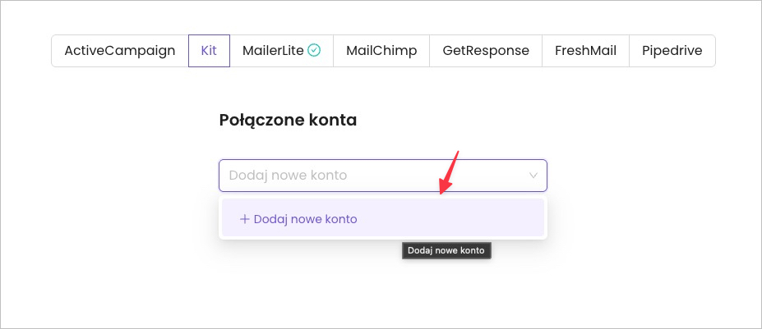762x329 pixels.
Task: Click the plus icon in the dropdown option
Action: click(244, 220)
